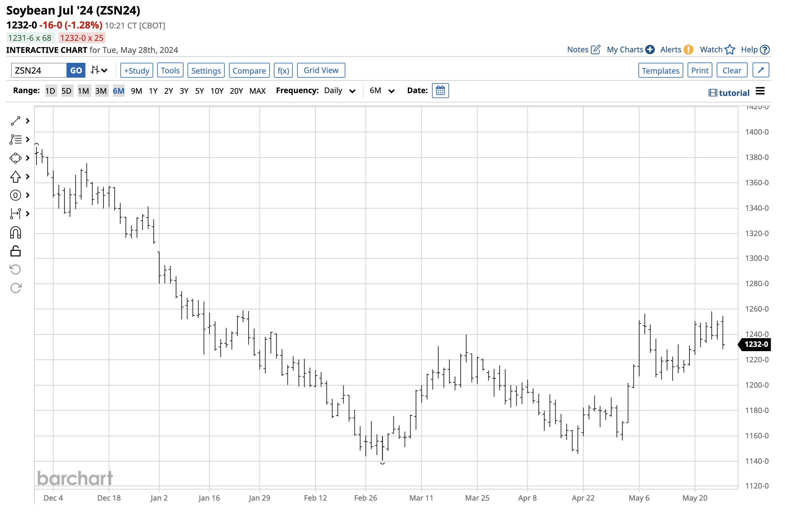Open the Help question mark

click(765, 50)
